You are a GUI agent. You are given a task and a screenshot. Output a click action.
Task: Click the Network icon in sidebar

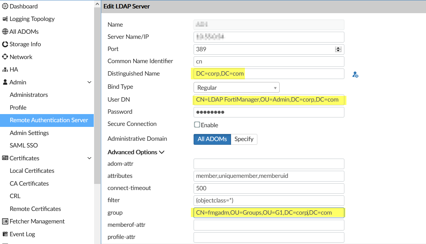pyautogui.click(x=5, y=57)
